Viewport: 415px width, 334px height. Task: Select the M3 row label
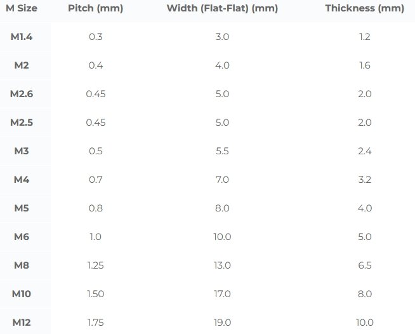[x=22, y=151]
